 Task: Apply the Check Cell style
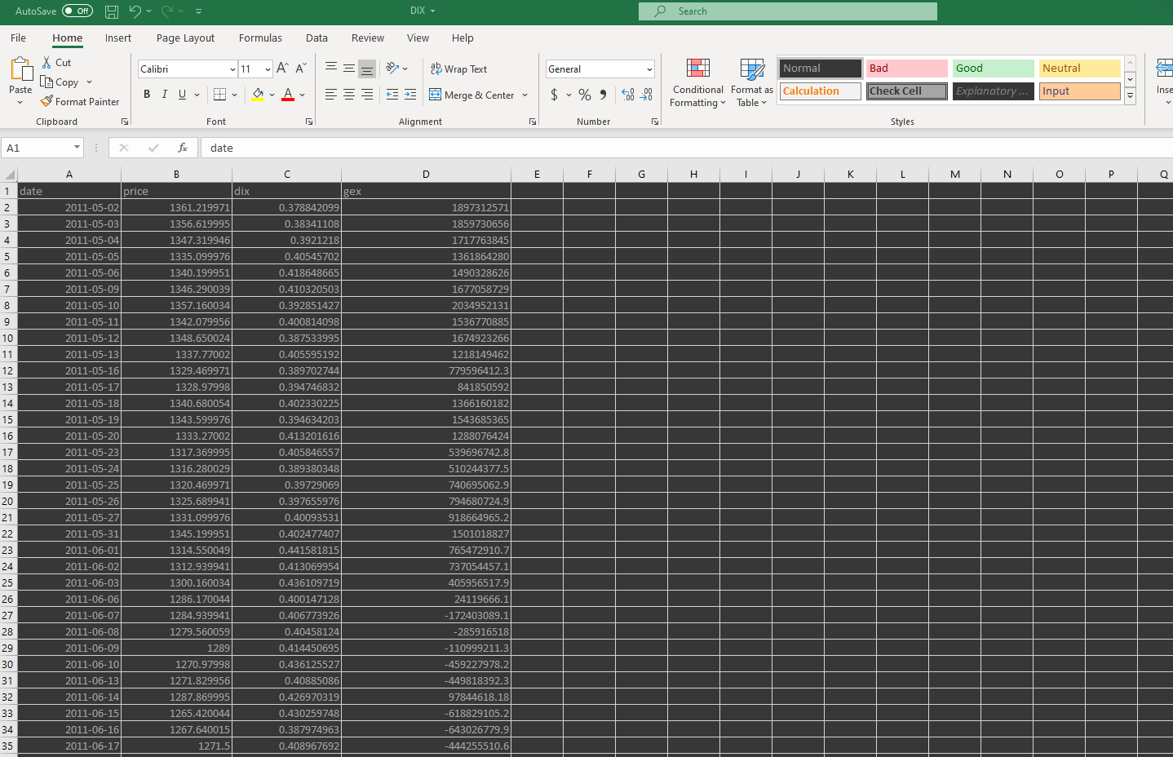[906, 91]
